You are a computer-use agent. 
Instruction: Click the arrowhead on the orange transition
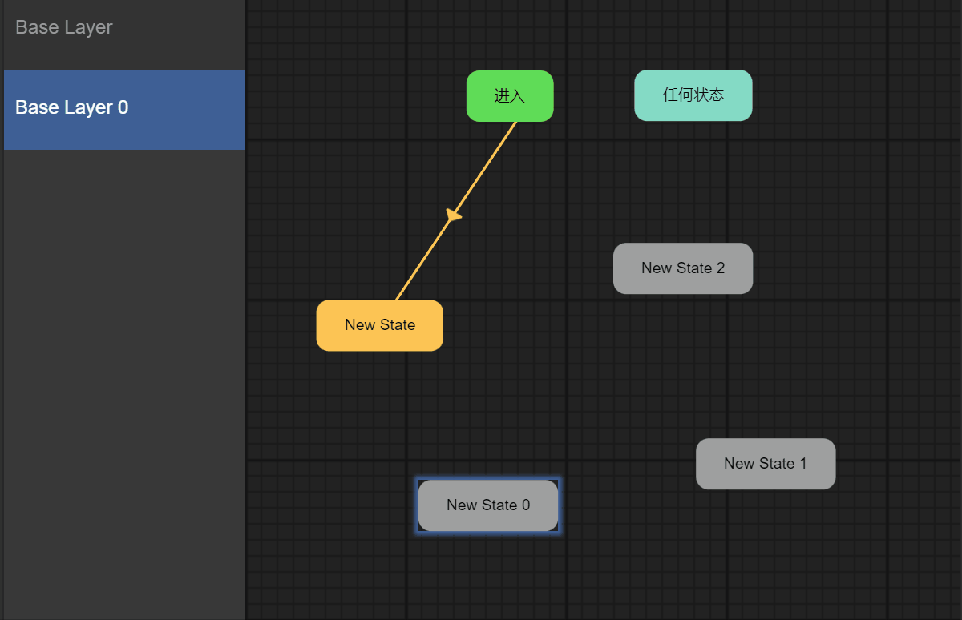coord(454,215)
